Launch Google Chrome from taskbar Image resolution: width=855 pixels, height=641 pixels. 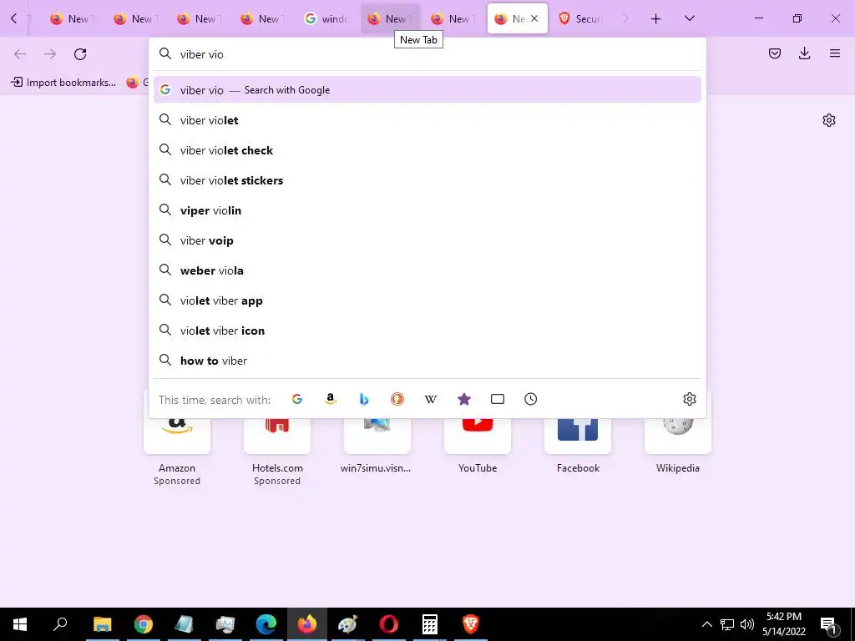[x=144, y=624]
